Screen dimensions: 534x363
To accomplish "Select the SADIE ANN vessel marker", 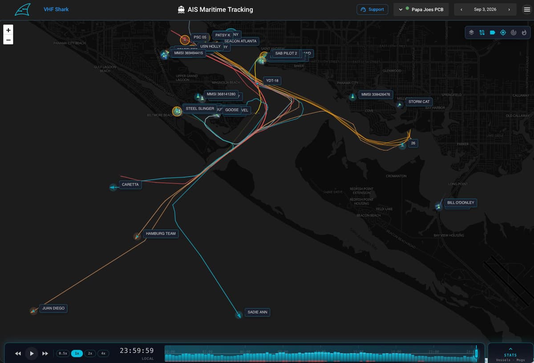I will click(x=239, y=315).
